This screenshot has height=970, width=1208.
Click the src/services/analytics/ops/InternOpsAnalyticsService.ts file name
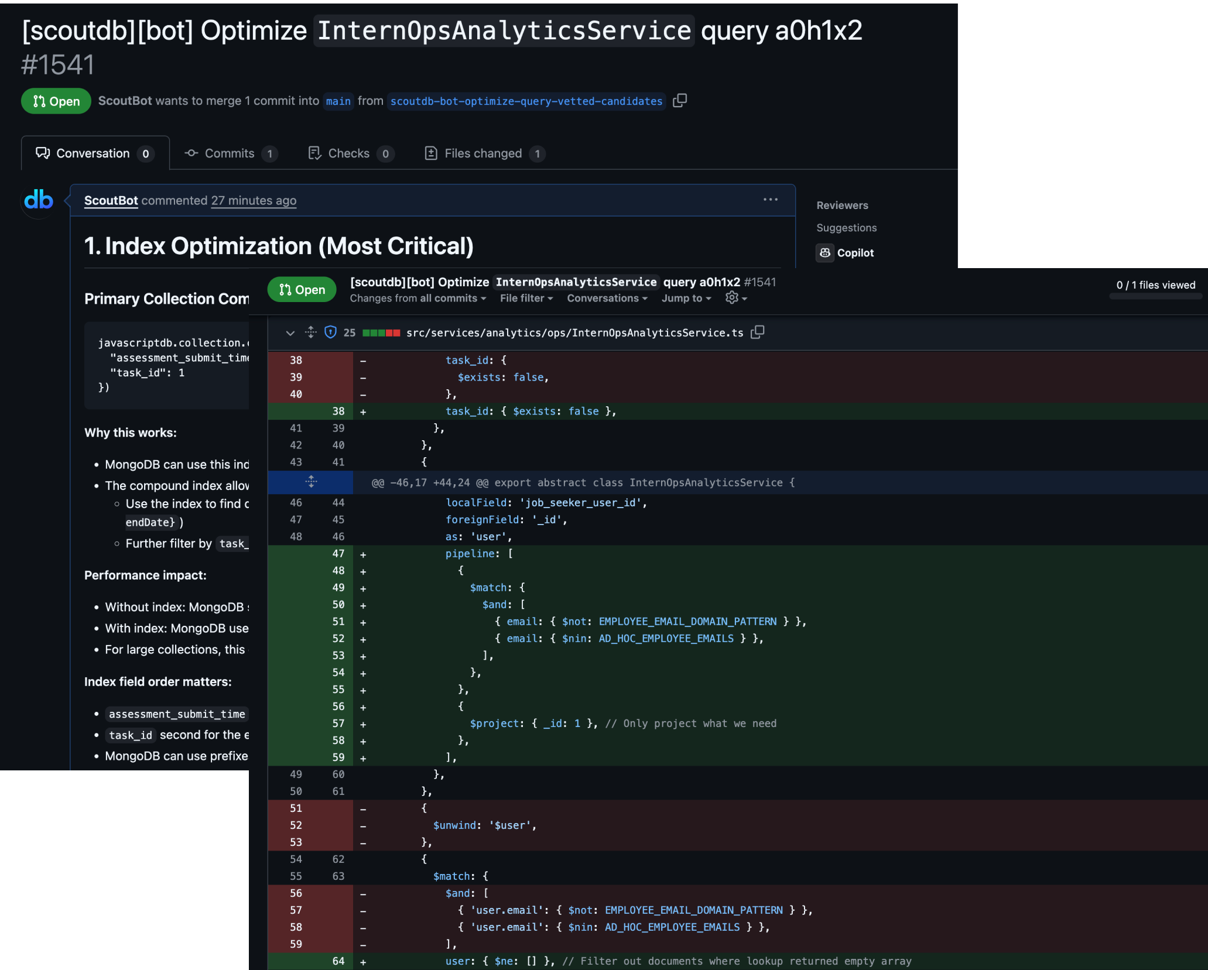tap(574, 333)
